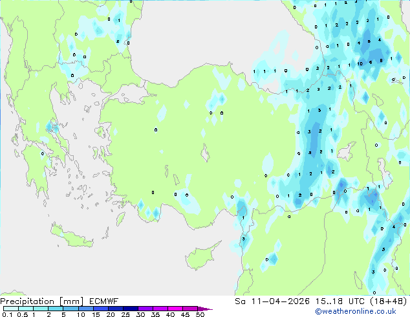
Task: Click the island of Cyprus on the map
Action: click(201, 256)
